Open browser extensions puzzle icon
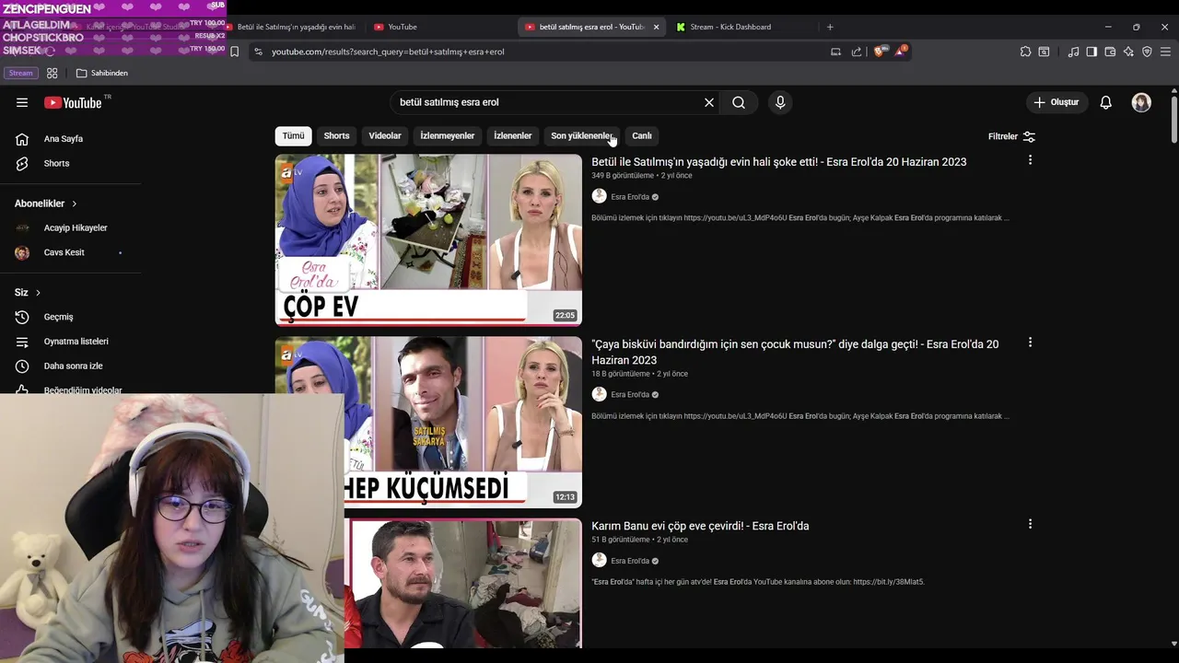 click(1025, 52)
